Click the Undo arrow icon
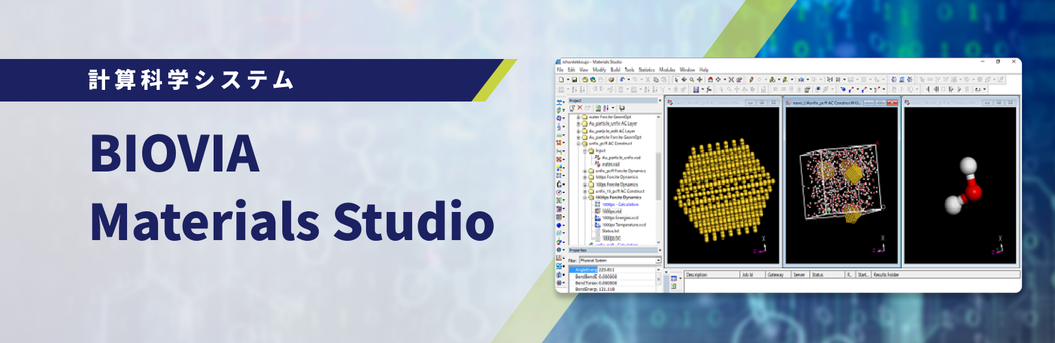1055x343 pixels. [622, 80]
